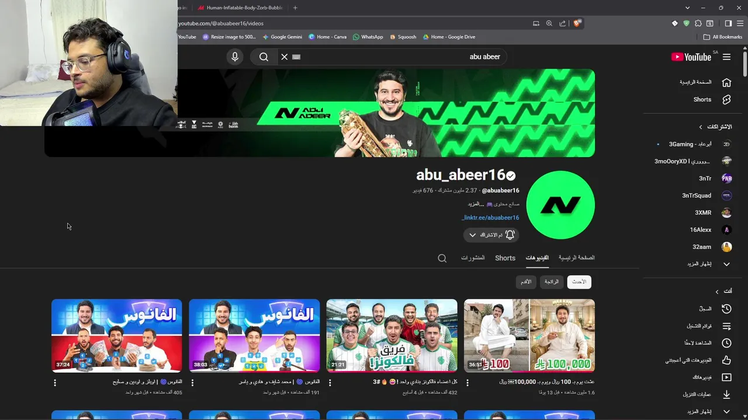Switch to Human-Inflatable-Body-Zorb-Bubble browser tab
This screenshot has width=748, height=420.
coord(240,8)
